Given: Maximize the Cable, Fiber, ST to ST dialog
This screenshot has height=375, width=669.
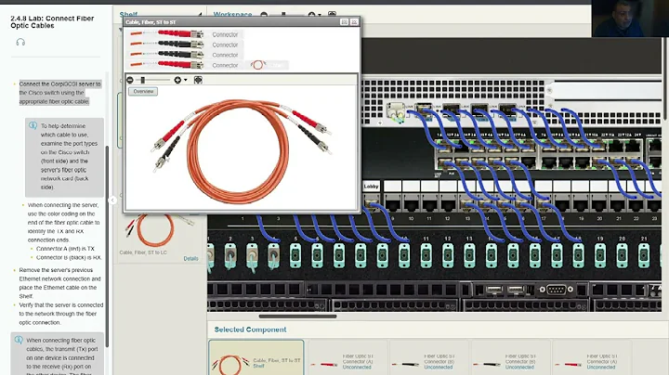Looking at the screenshot, I should tap(345, 21).
